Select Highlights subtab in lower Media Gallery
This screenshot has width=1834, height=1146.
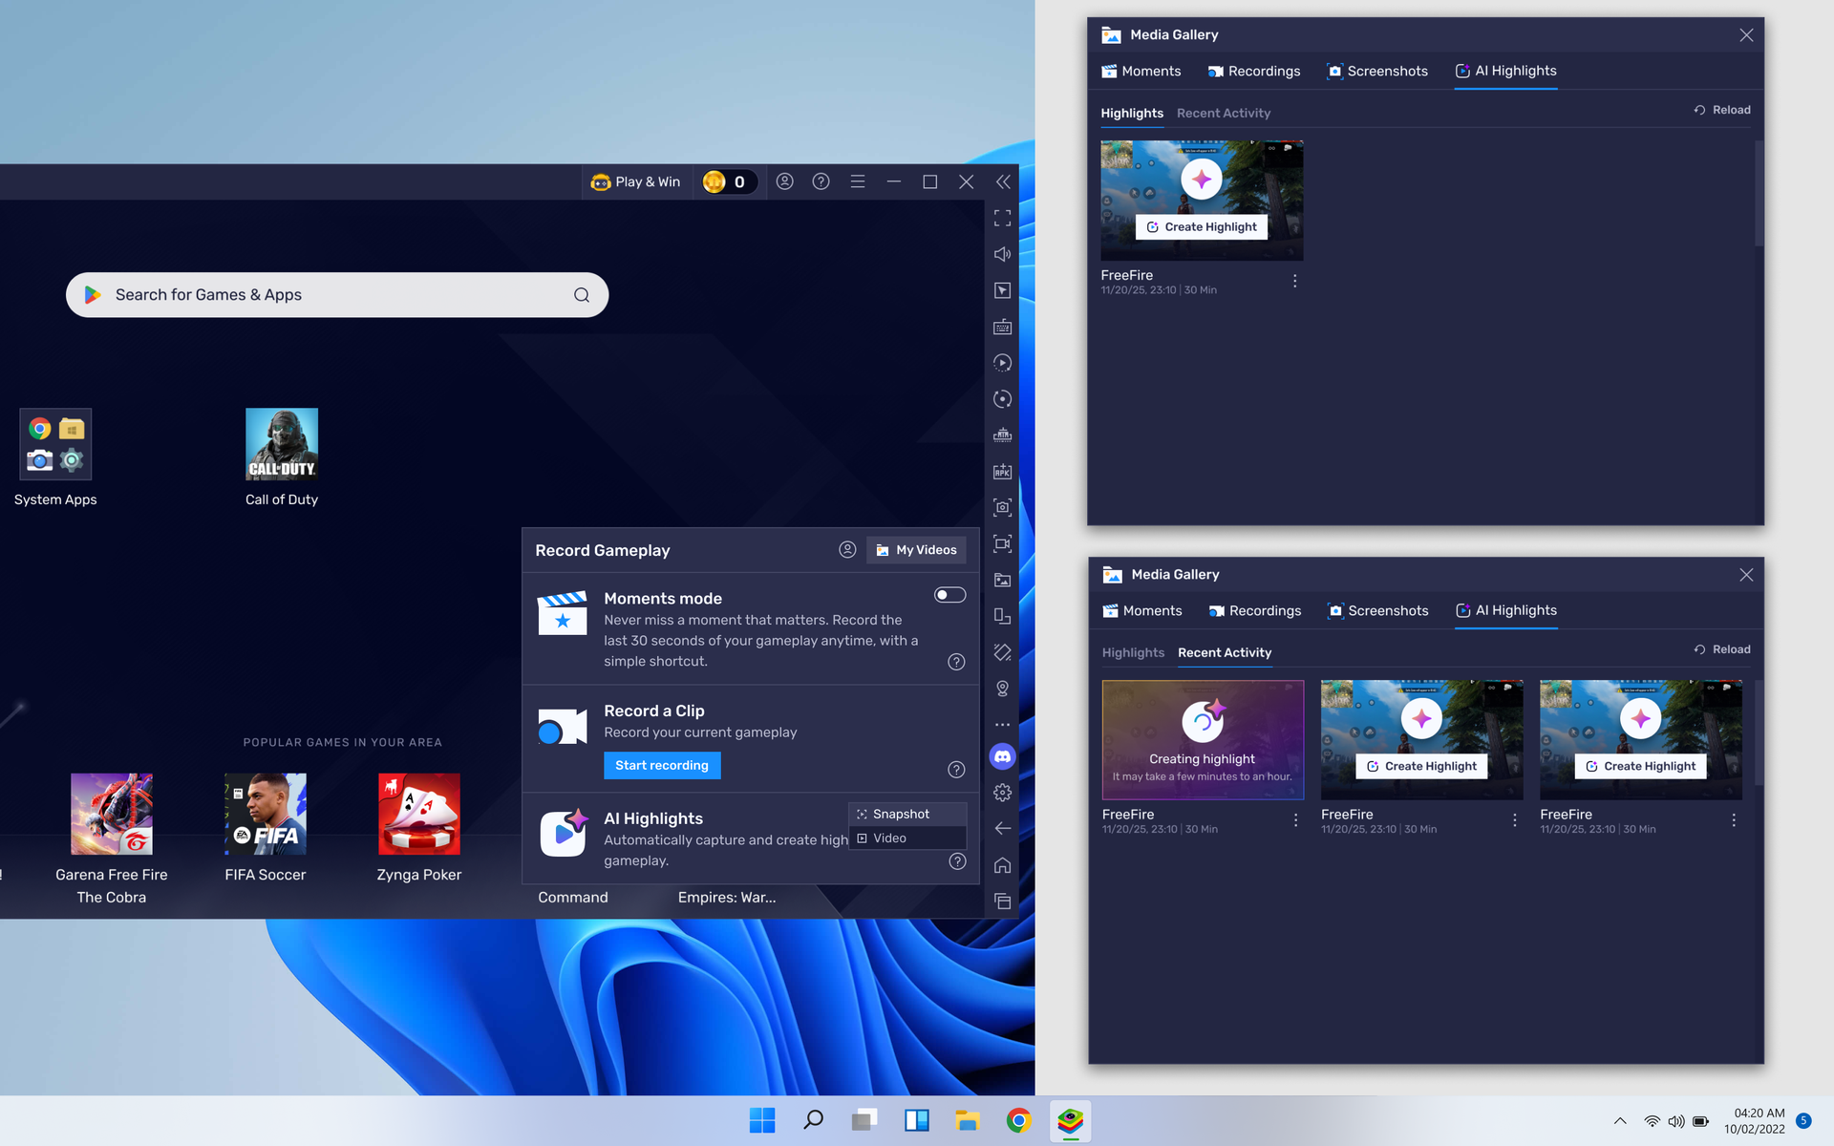point(1133,652)
